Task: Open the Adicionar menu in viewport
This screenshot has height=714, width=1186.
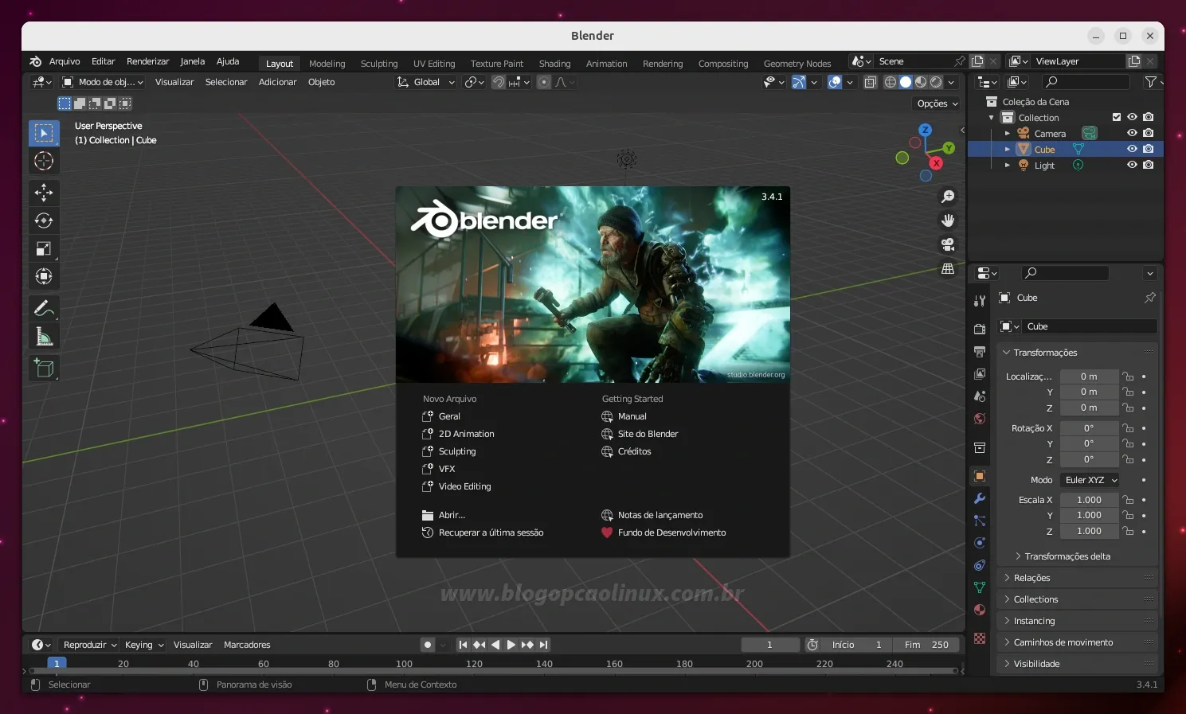Action: coord(277,82)
